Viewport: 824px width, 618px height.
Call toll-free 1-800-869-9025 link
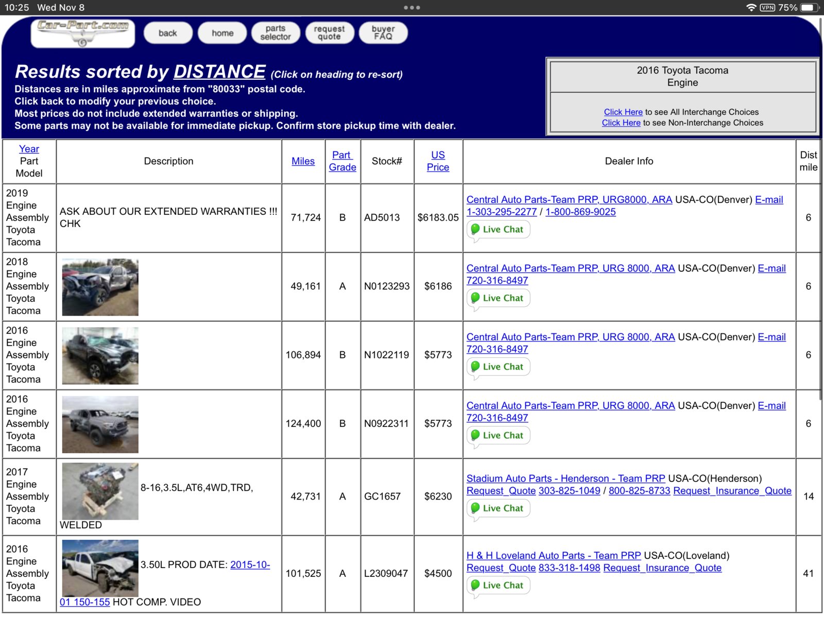pyautogui.click(x=580, y=212)
